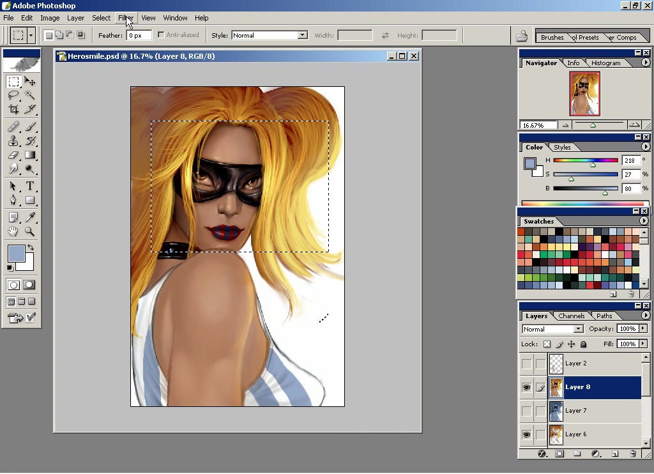Select the Magic Wand tool

(x=29, y=95)
